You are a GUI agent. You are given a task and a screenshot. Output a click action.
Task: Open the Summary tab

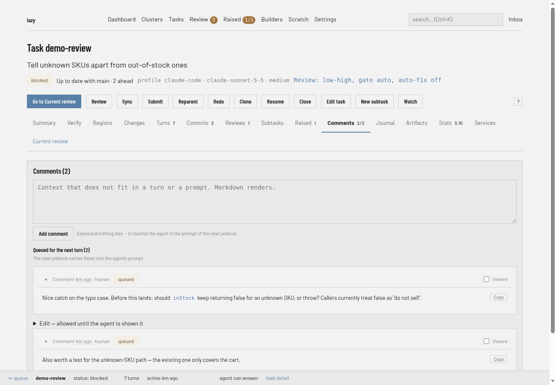pyautogui.click(x=44, y=123)
